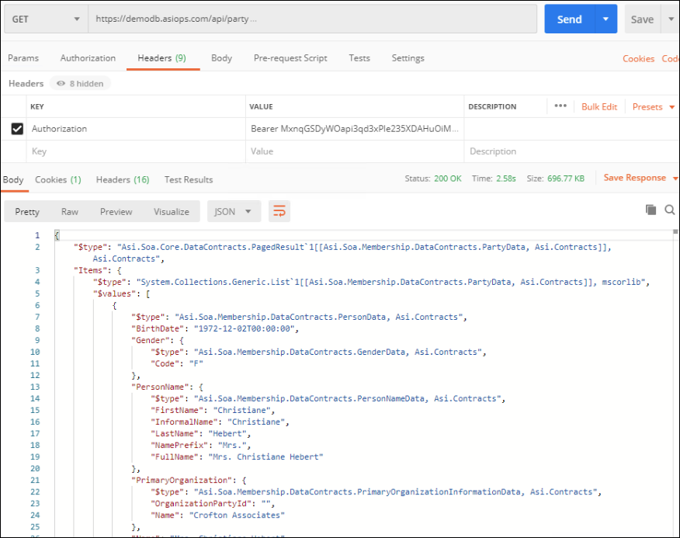
Task: Select the response Body tab
Action: tap(13, 179)
